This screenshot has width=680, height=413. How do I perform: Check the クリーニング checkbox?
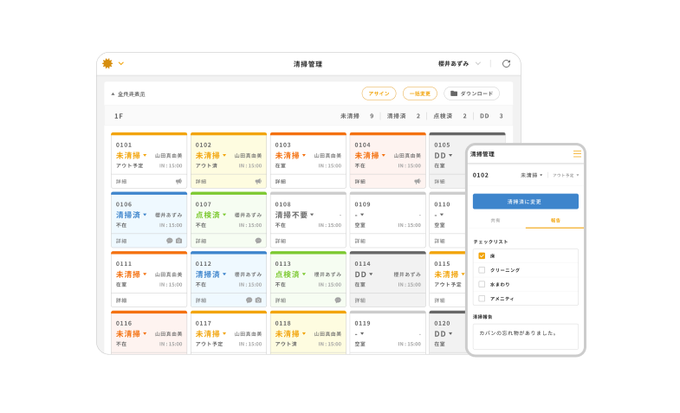(482, 269)
